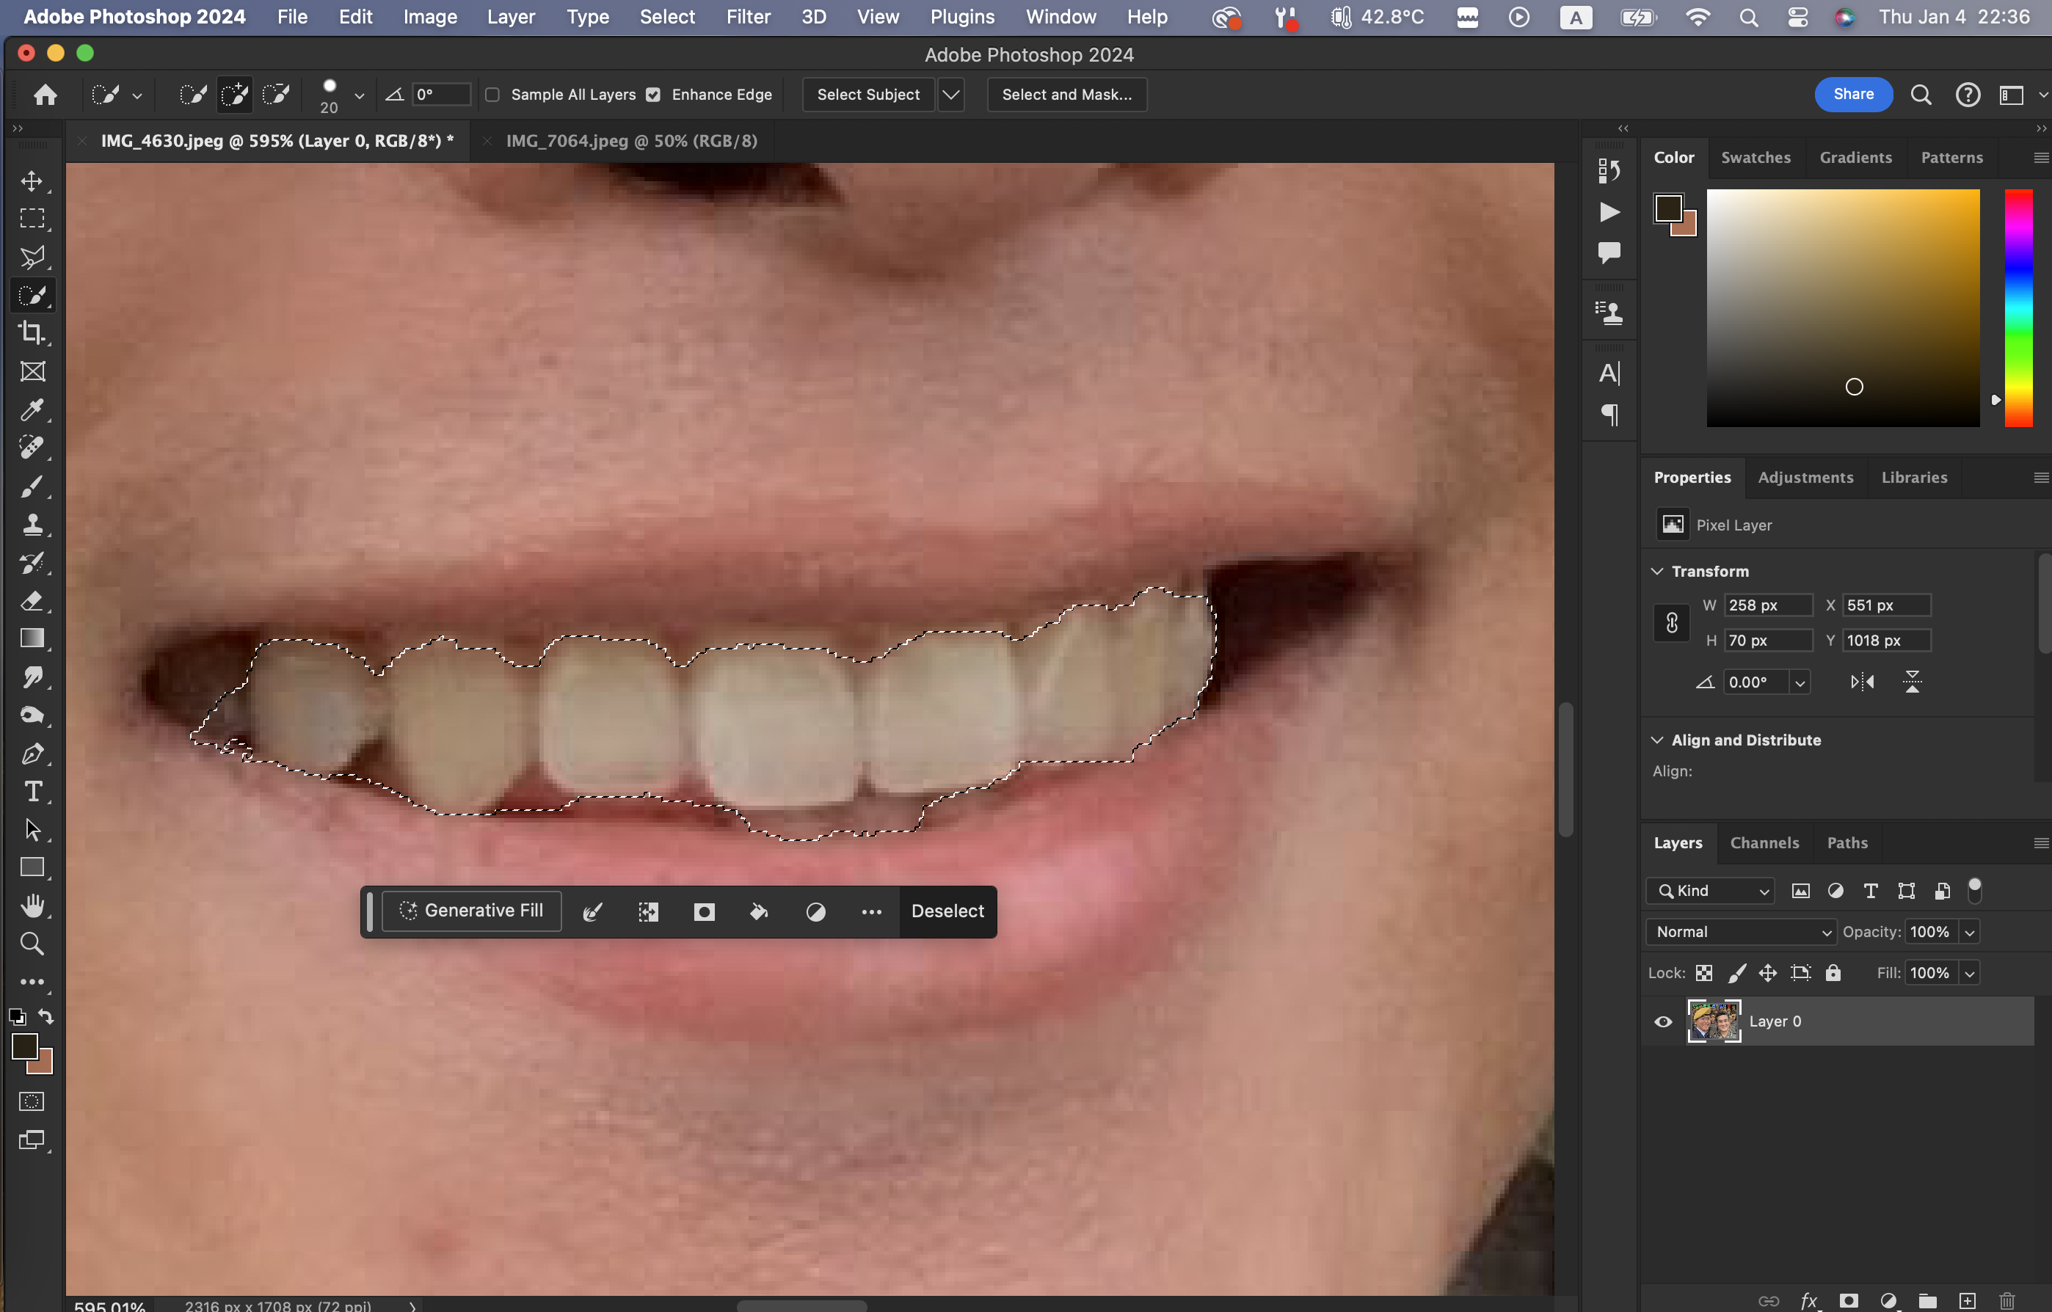Select the Eyedropper tool

click(x=32, y=409)
